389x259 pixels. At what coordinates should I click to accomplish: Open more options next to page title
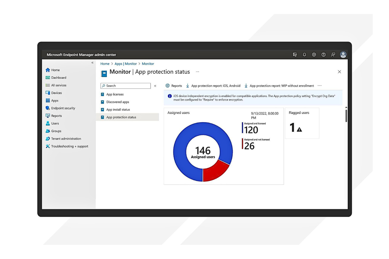click(197, 72)
